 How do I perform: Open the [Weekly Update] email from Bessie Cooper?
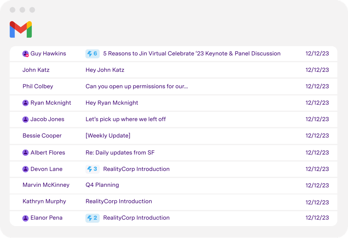108,135
